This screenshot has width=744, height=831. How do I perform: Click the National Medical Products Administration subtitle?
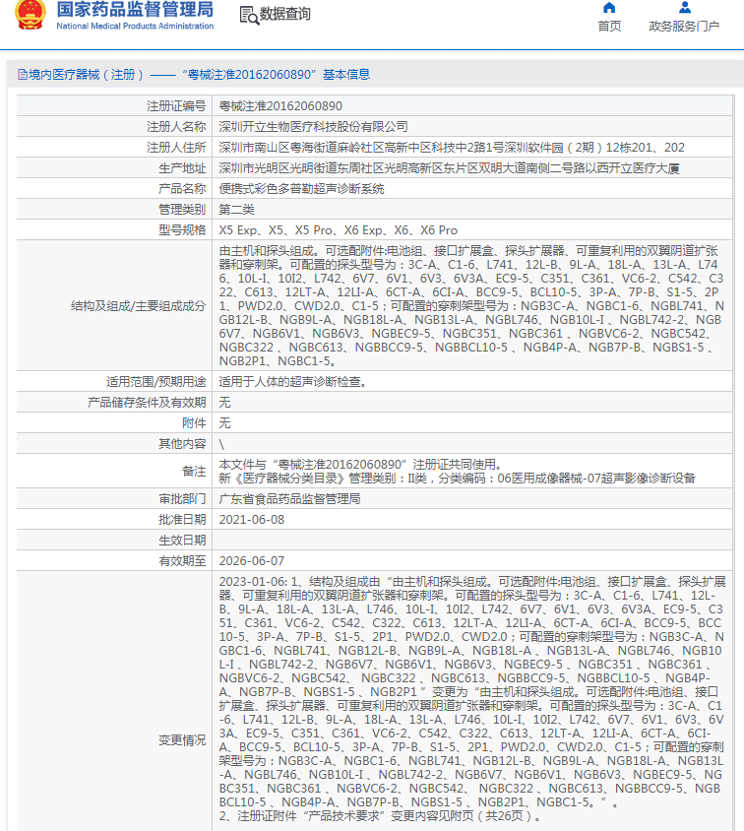pos(135,26)
